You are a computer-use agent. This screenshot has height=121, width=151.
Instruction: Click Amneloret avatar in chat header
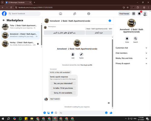coord(47,21)
